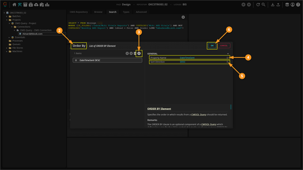
Task: Switch to the Types tab
Action: point(126,12)
